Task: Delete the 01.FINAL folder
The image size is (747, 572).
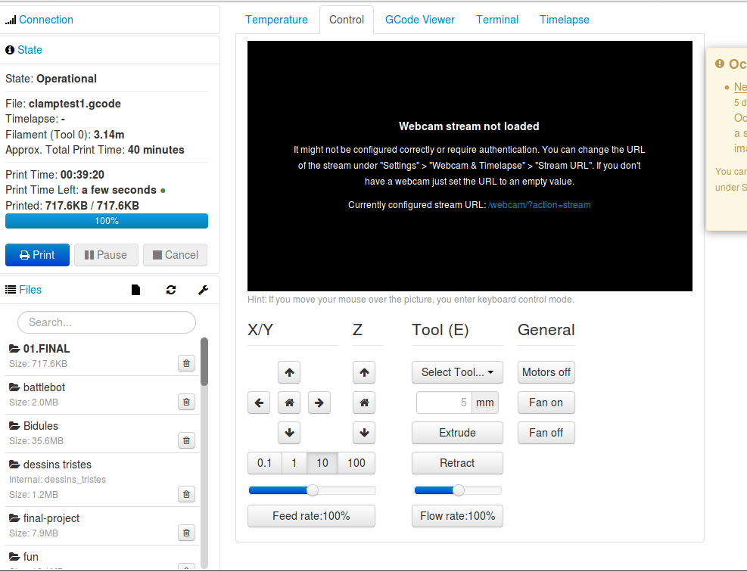Action: [x=186, y=363]
